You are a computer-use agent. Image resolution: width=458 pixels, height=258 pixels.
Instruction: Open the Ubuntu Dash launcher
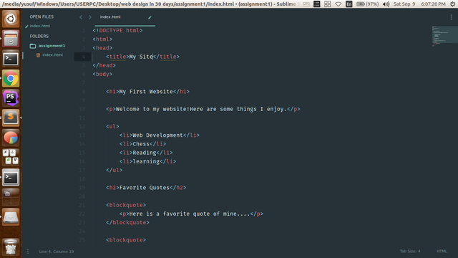[x=11, y=19]
